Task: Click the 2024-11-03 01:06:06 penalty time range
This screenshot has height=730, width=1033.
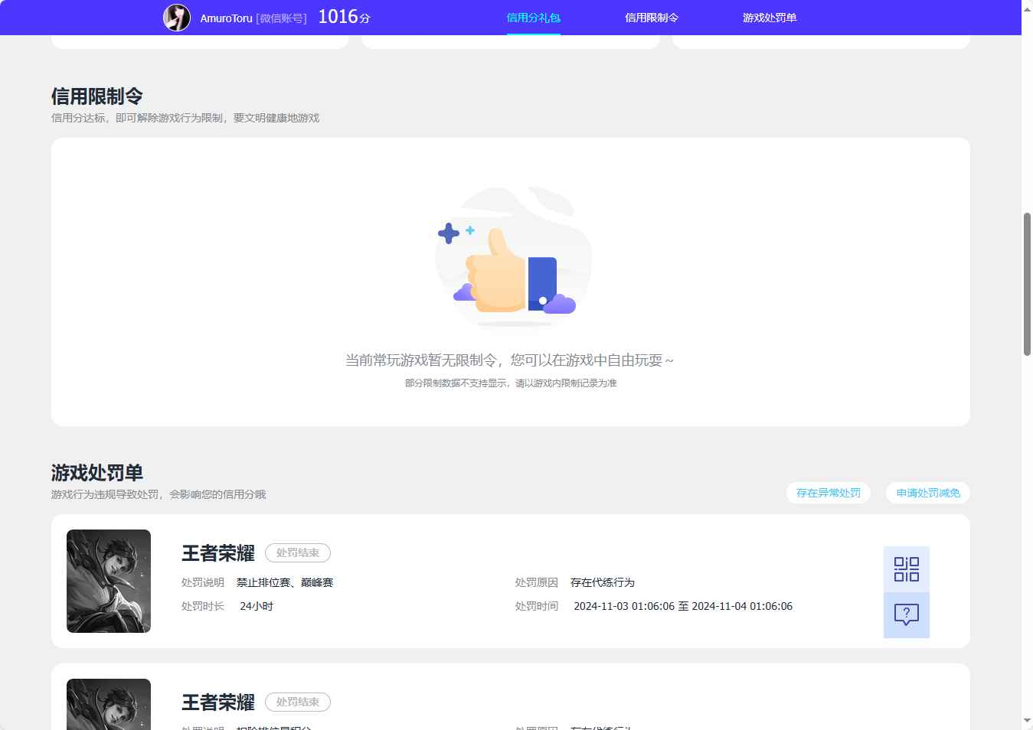Action: point(683,606)
